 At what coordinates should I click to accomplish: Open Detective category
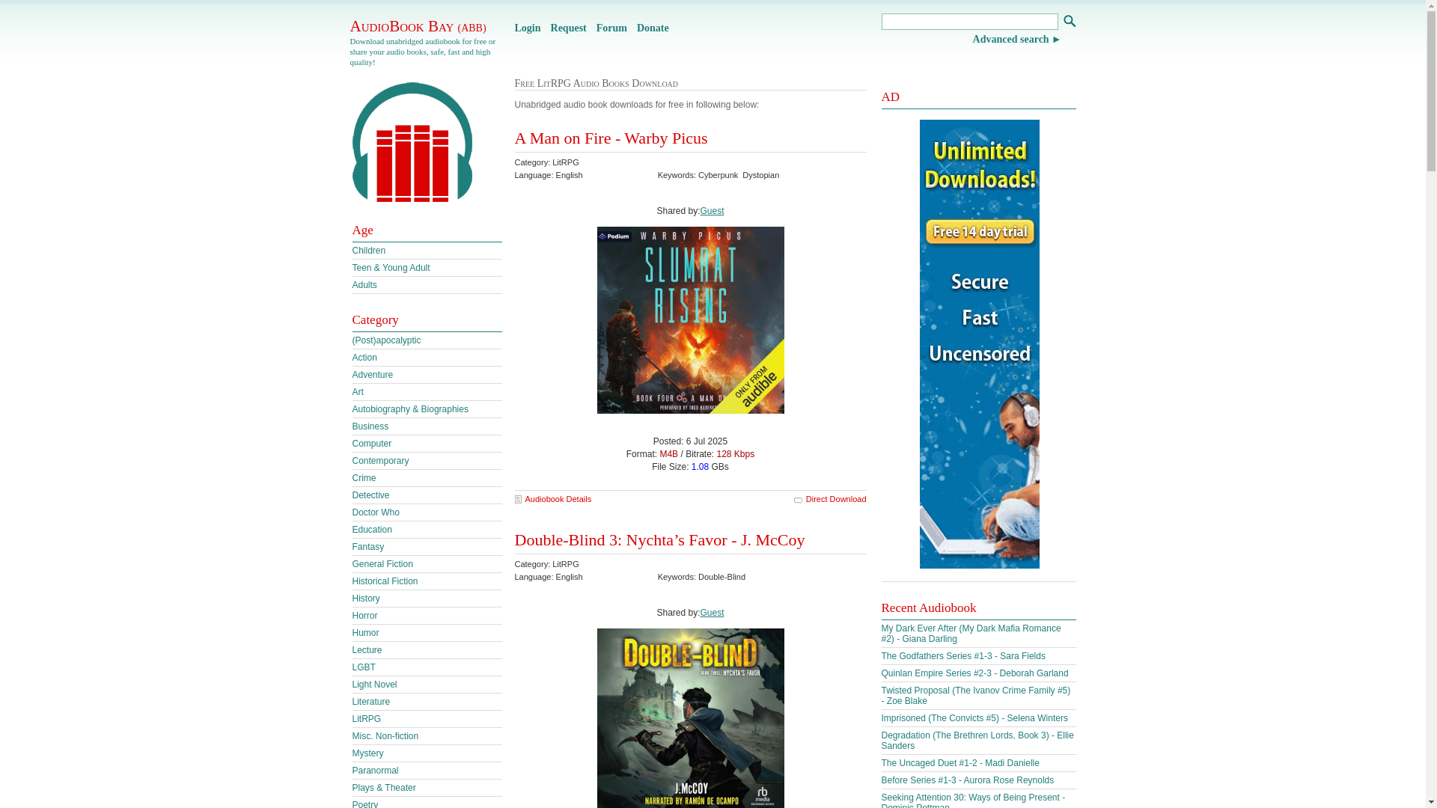tap(370, 495)
